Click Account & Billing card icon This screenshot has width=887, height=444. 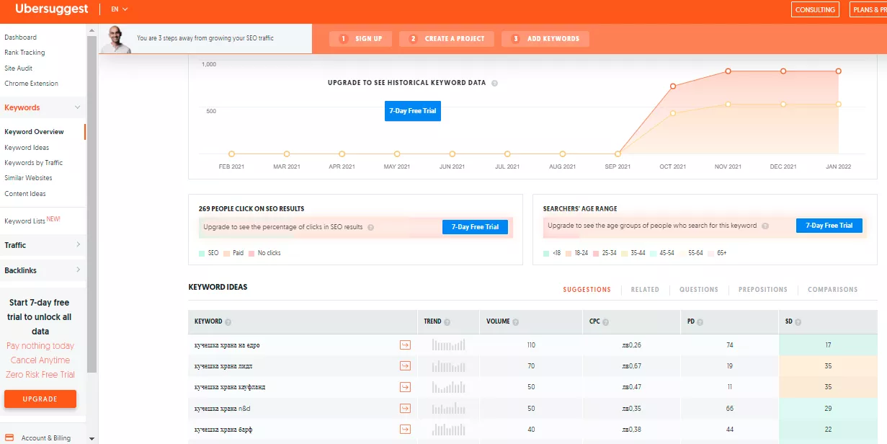click(x=9, y=438)
